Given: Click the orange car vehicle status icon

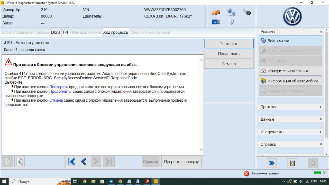Looking at the screenshot, I should coord(216,12).
